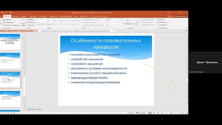Click the bullet нерепродуктивная память

(x=89, y=78)
